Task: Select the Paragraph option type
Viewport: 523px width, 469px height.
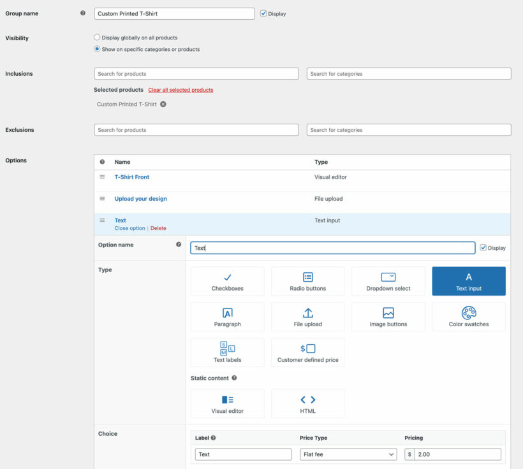Action: pos(227,317)
